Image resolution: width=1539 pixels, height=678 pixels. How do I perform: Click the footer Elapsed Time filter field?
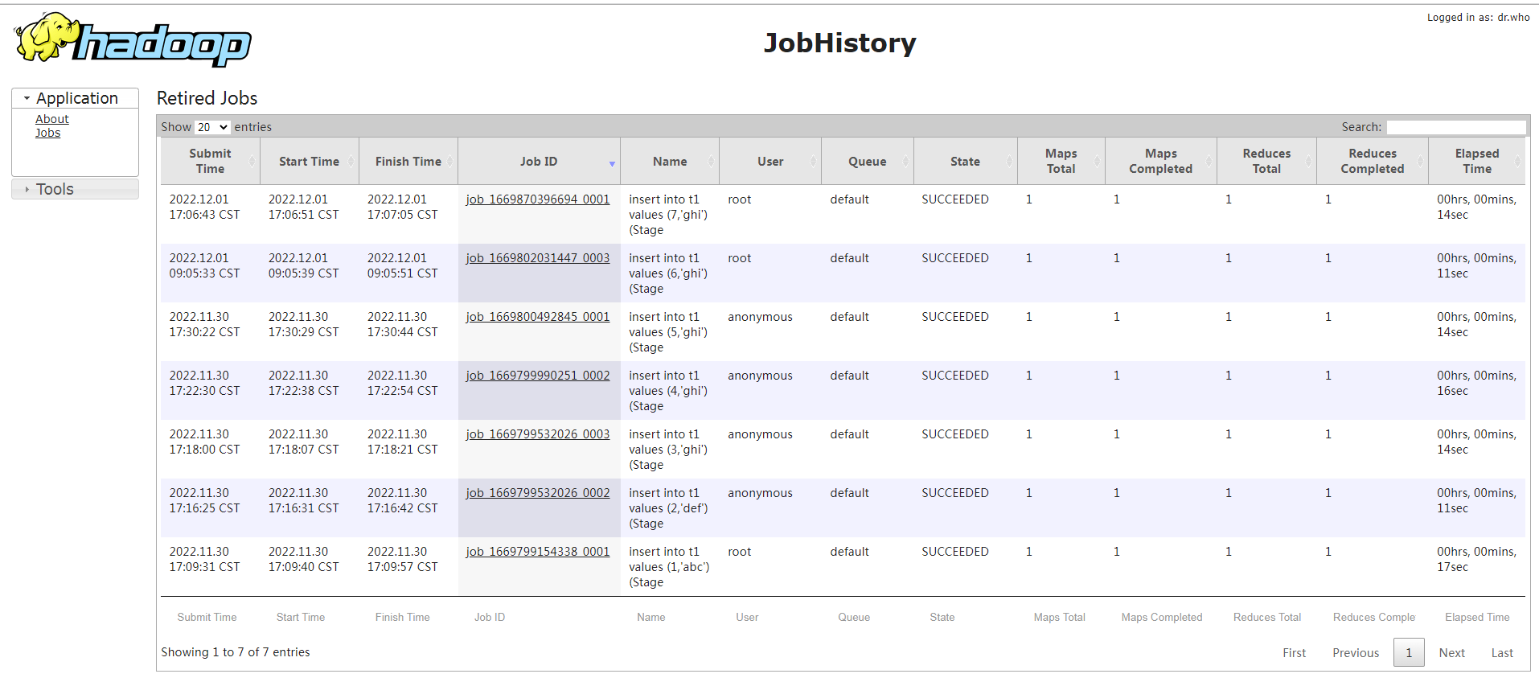[x=1477, y=617]
